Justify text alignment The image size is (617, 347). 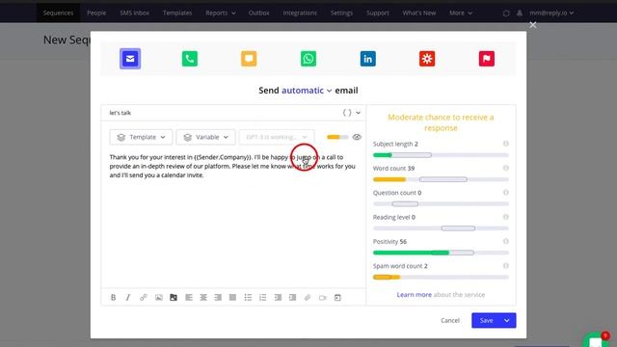tap(232, 298)
